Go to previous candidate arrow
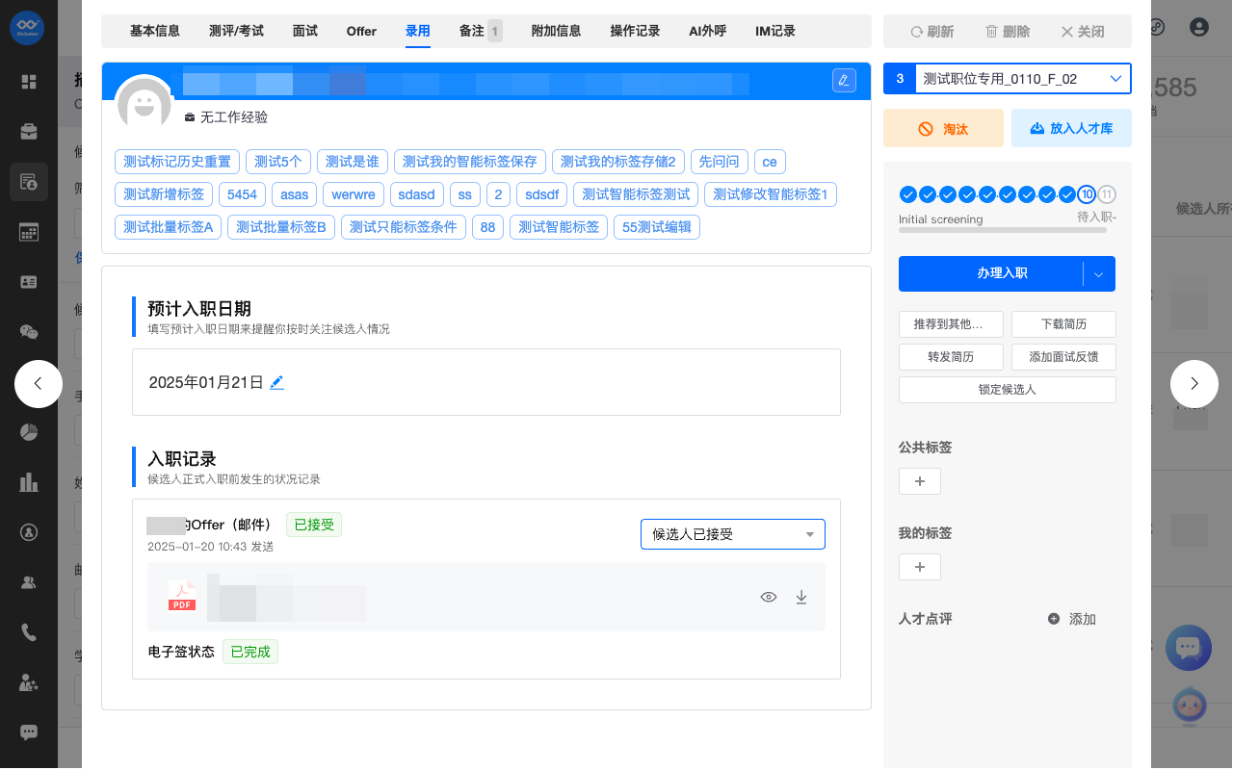 point(39,383)
